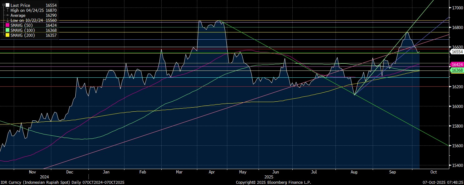Viewport: 464px width, 185px height.
Task: Click the High marker icon in legend
Action: pos(8,10)
